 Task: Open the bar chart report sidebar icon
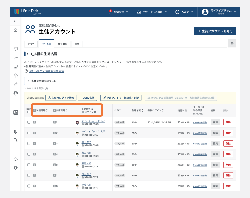[16, 112]
